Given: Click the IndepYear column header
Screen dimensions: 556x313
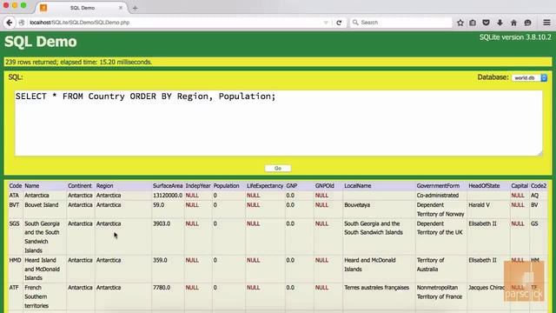Looking at the screenshot, I should click(x=198, y=185).
